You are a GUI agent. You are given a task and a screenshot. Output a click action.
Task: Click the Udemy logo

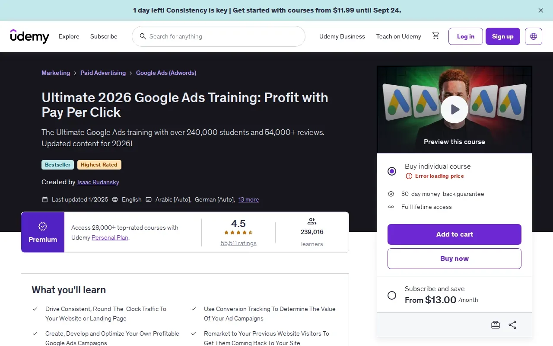click(x=30, y=36)
